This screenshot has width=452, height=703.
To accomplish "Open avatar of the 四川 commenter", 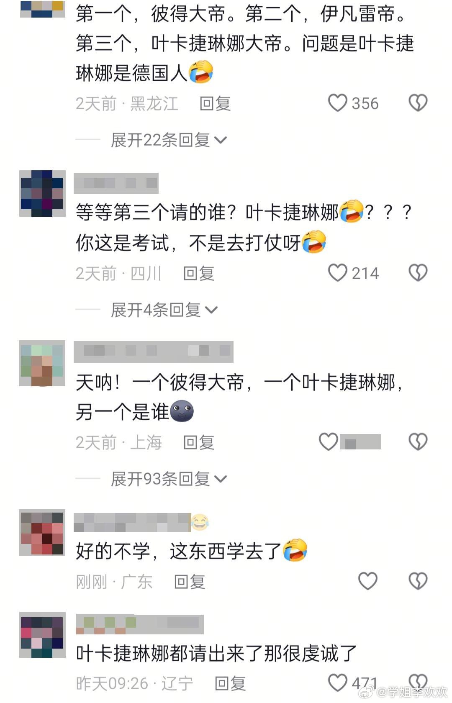I will (42, 193).
